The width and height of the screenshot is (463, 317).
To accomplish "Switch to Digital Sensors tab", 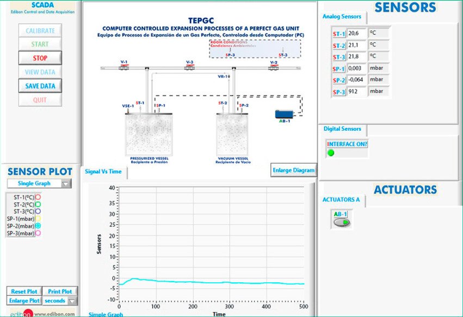I will (x=342, y=129).
